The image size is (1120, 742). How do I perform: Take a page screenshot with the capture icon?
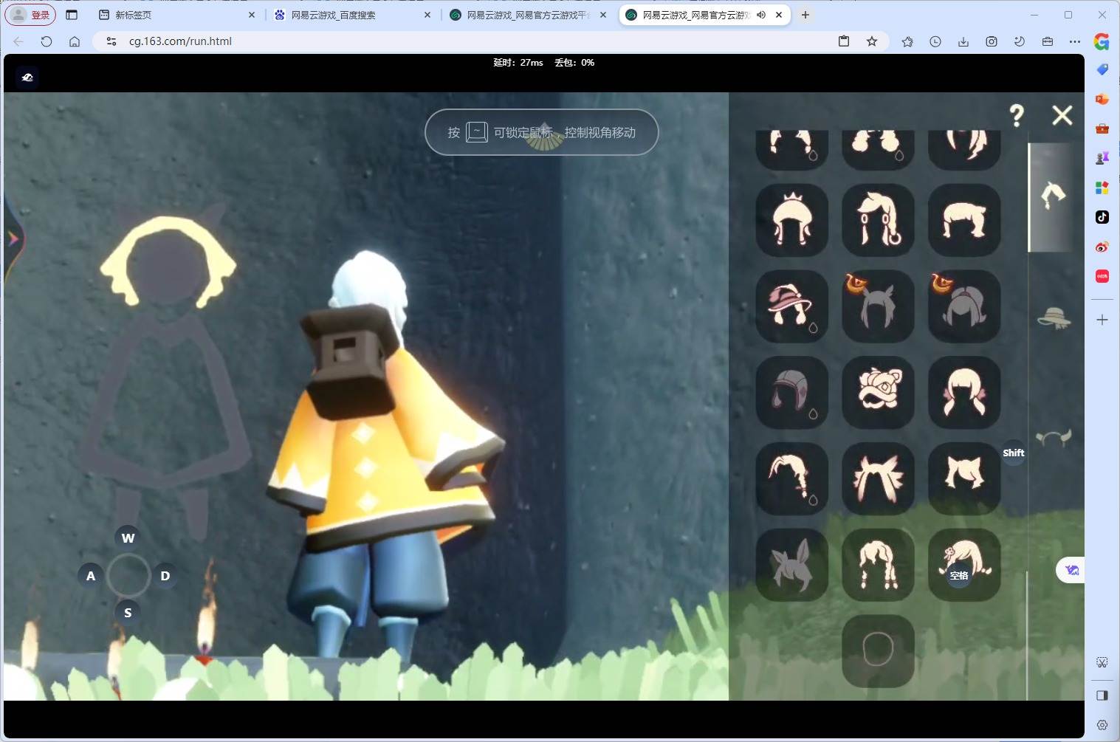click(x=992, y=41)
